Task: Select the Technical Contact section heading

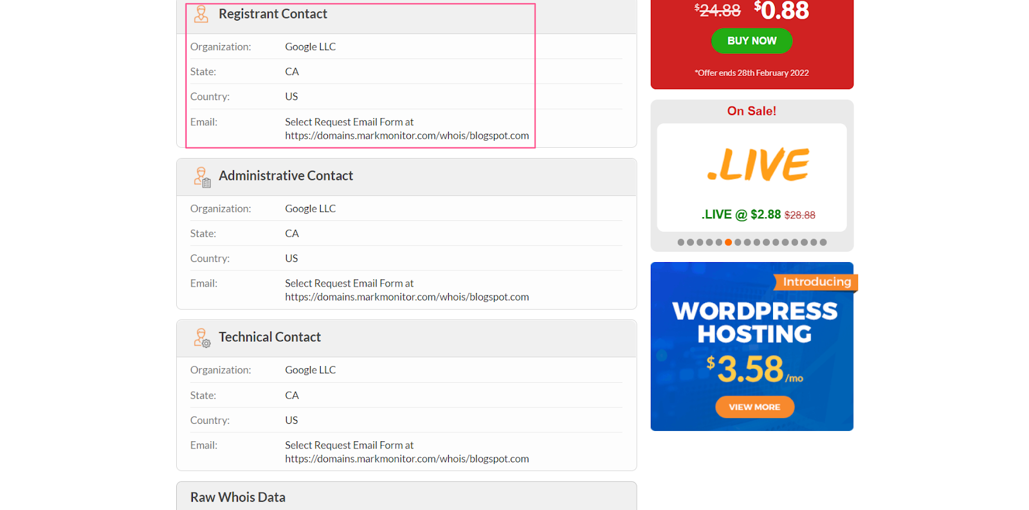Action: [x=269, y=337]
